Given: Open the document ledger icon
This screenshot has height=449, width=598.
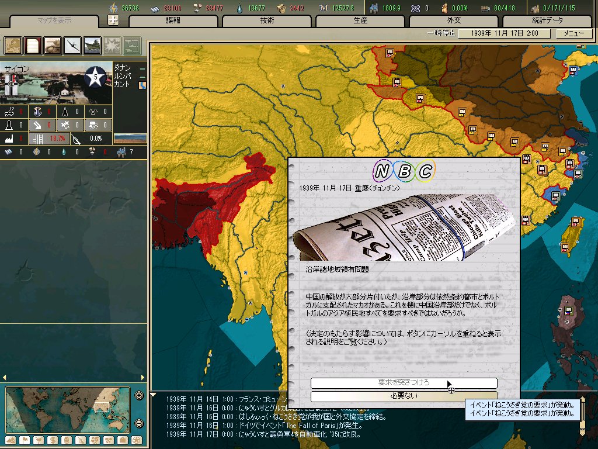Looking at the screenshot, I should coord(33,46).
